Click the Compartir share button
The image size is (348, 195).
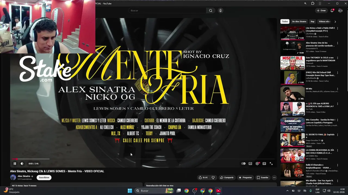pyautogui.click(x=227, y=178)
